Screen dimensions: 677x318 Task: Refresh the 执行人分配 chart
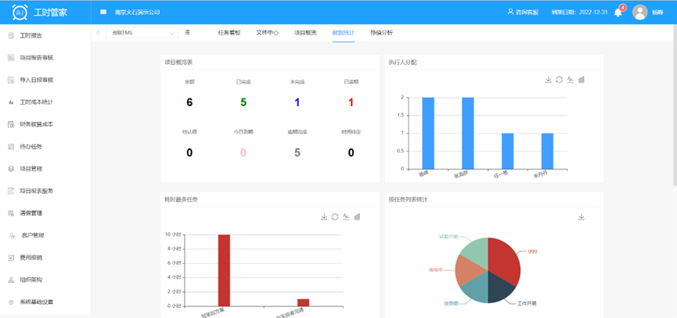click(x=560, y=80)
